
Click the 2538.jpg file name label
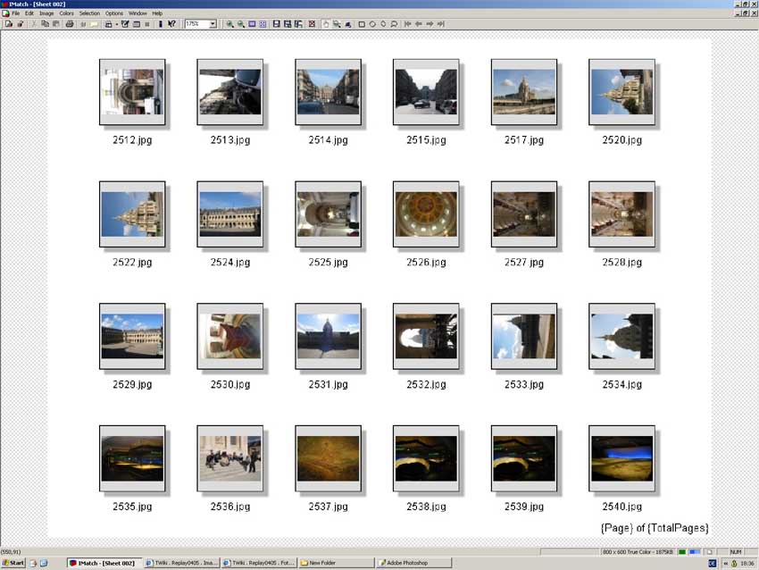coord(426,507)
